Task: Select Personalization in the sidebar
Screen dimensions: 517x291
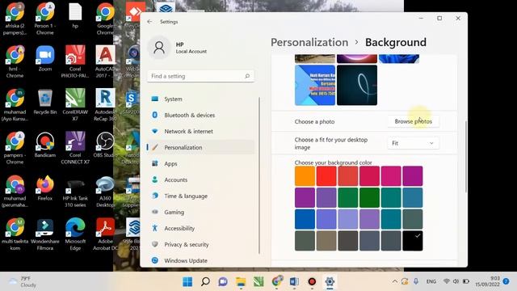Action: [x=200, y=147]
